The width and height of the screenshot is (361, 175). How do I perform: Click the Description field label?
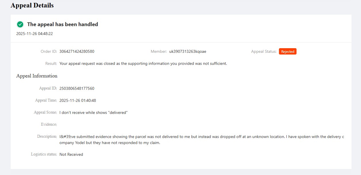click(47, 137)
